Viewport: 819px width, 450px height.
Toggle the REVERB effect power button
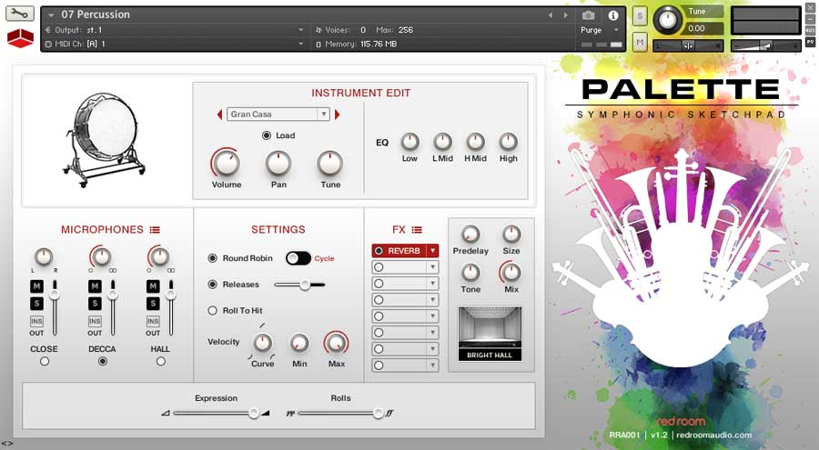(x=379, y=251)
